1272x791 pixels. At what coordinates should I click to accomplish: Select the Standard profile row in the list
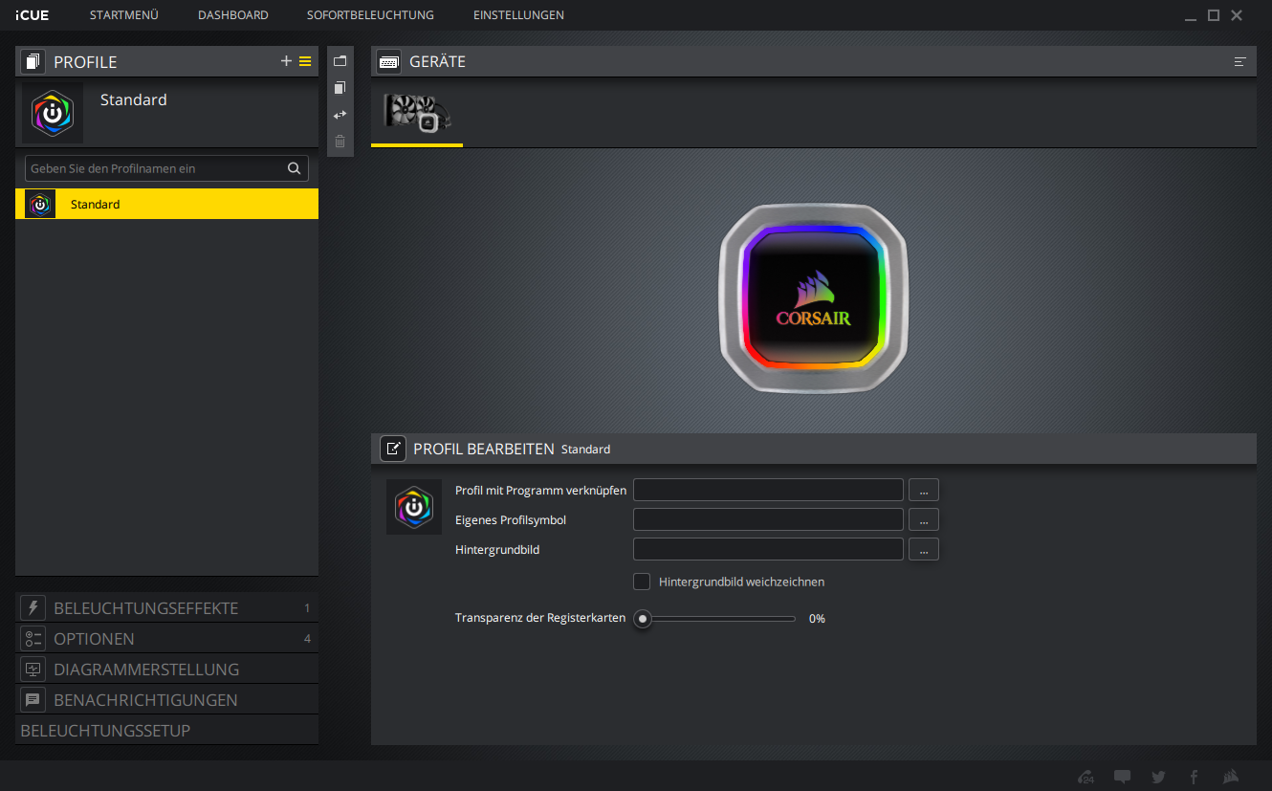click(x=166, y=204)
